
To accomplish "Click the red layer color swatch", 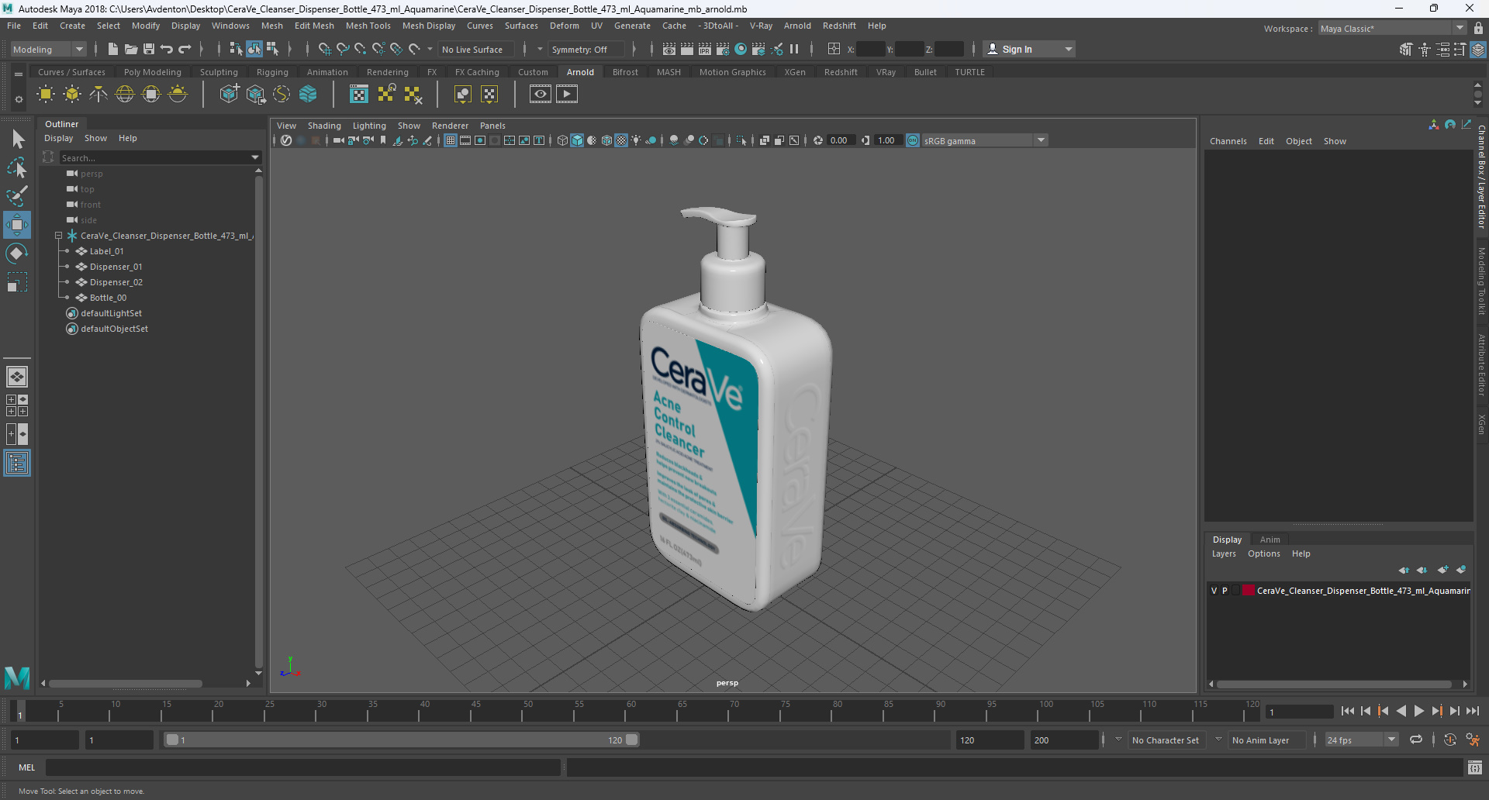I will [x=1248, y=591].
